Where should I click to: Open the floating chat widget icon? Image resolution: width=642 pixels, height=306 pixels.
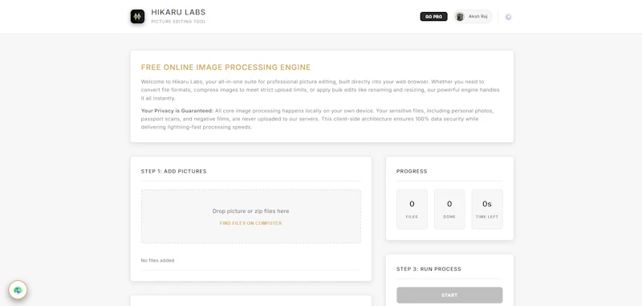click(18, 290)
